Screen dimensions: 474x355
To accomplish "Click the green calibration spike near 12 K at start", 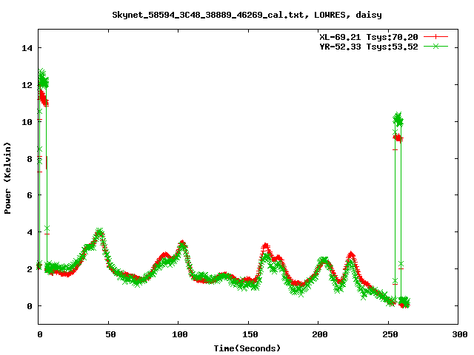I will [x=43, y=80].
